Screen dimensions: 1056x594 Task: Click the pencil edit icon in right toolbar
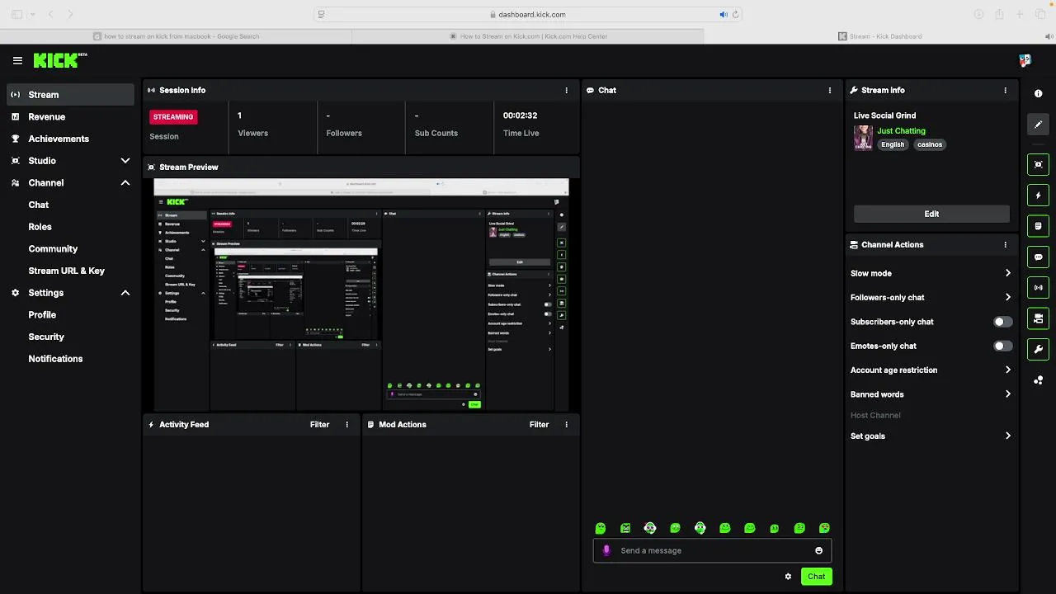pos(1039,125)
